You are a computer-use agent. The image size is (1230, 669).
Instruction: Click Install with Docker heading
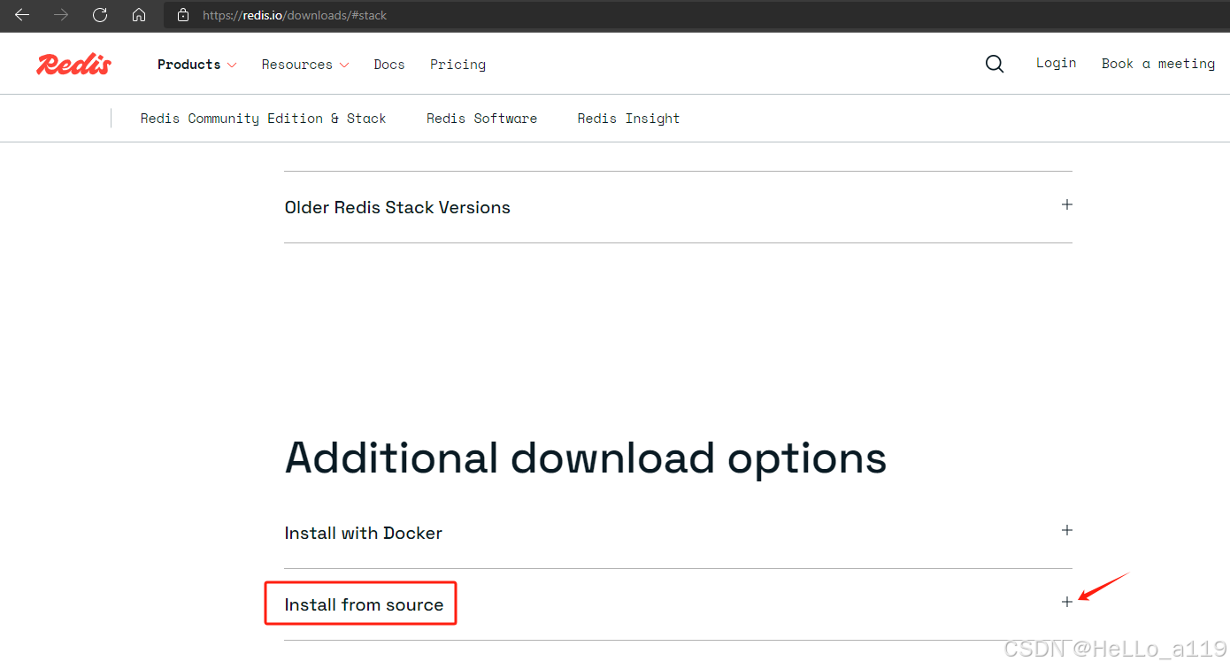pos(363,533)
